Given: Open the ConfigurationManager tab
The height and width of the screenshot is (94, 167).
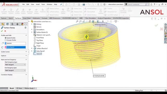Looking at the screenshot, I should tap(13, 24).
